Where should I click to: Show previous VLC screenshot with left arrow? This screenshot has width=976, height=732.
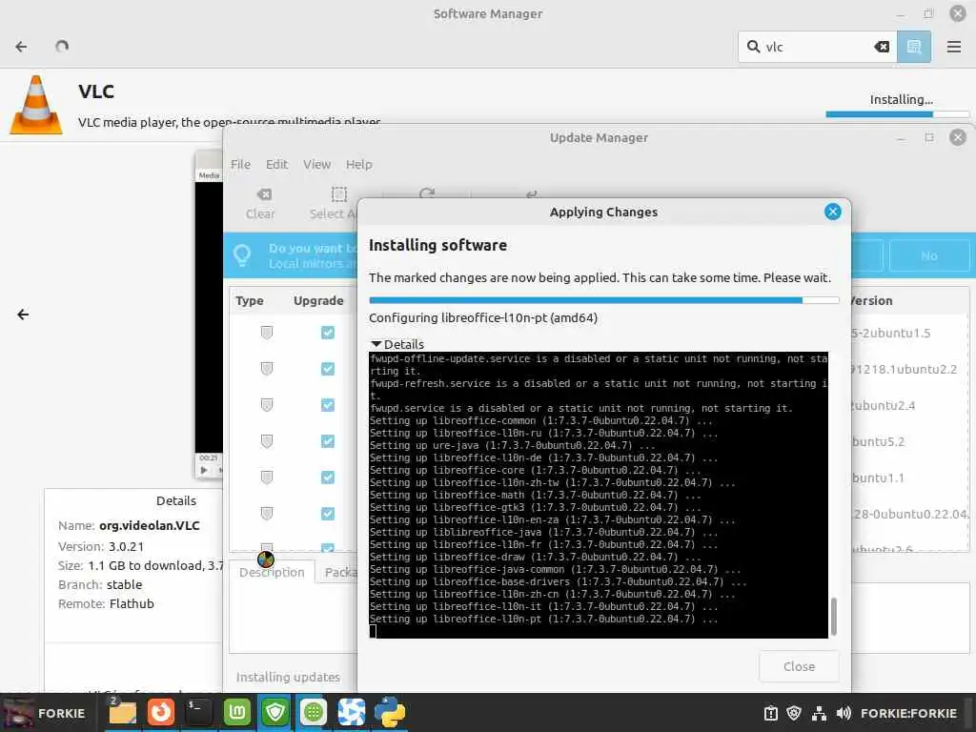point(23,315)
